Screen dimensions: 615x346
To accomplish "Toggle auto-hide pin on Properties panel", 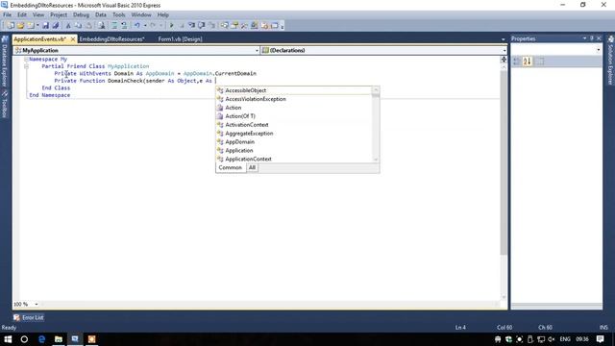I will click(592, 38).
